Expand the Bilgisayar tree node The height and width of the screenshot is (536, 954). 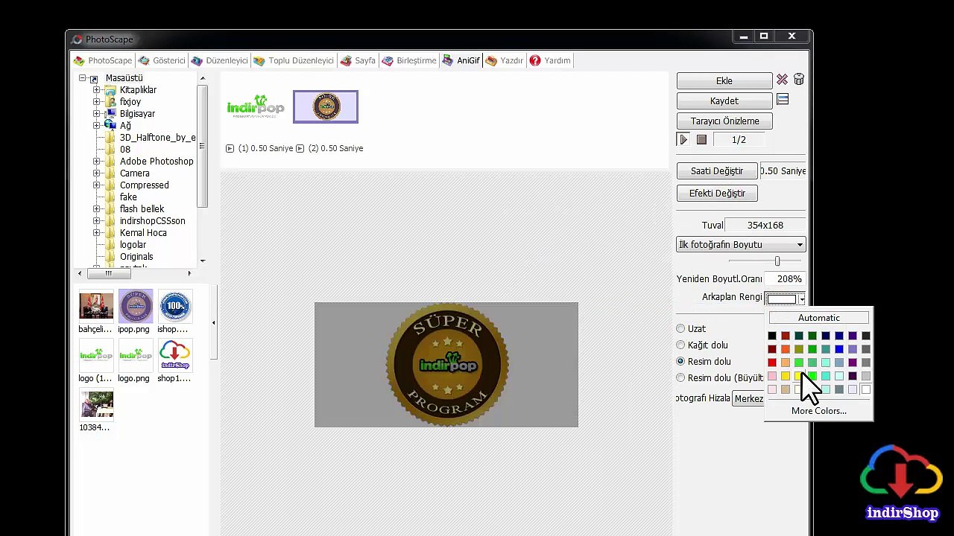pyautogui.click(x=96, y=114)
